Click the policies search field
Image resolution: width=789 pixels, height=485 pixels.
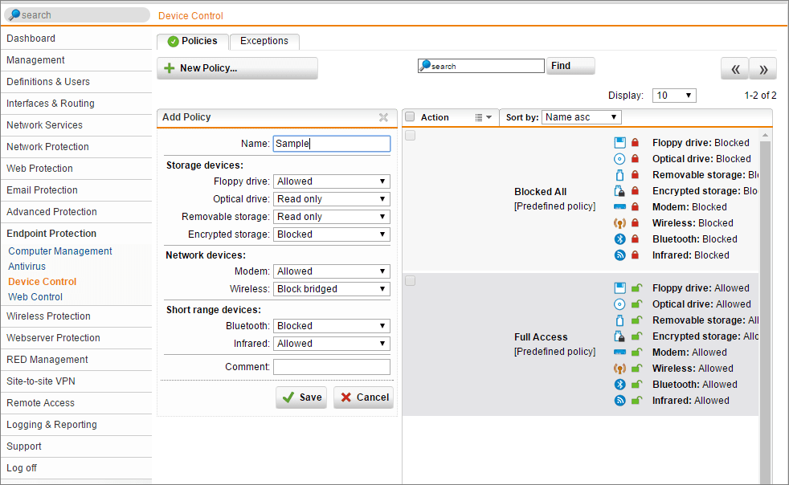[481, 66]
